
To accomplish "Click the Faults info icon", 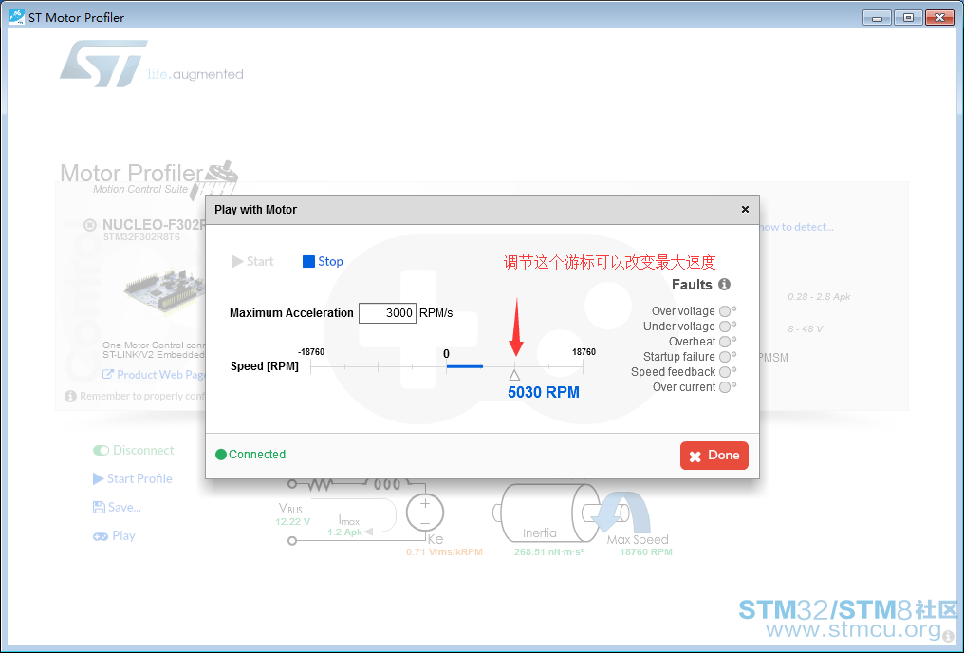I will point(724,284).
